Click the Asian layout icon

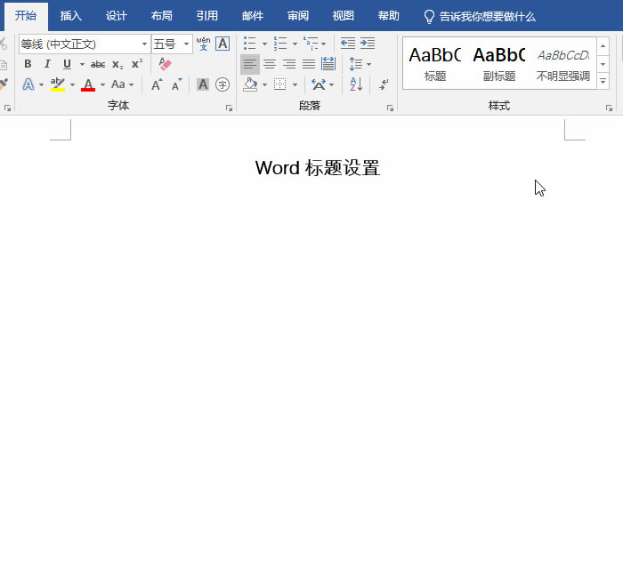(x=319, y=84)
